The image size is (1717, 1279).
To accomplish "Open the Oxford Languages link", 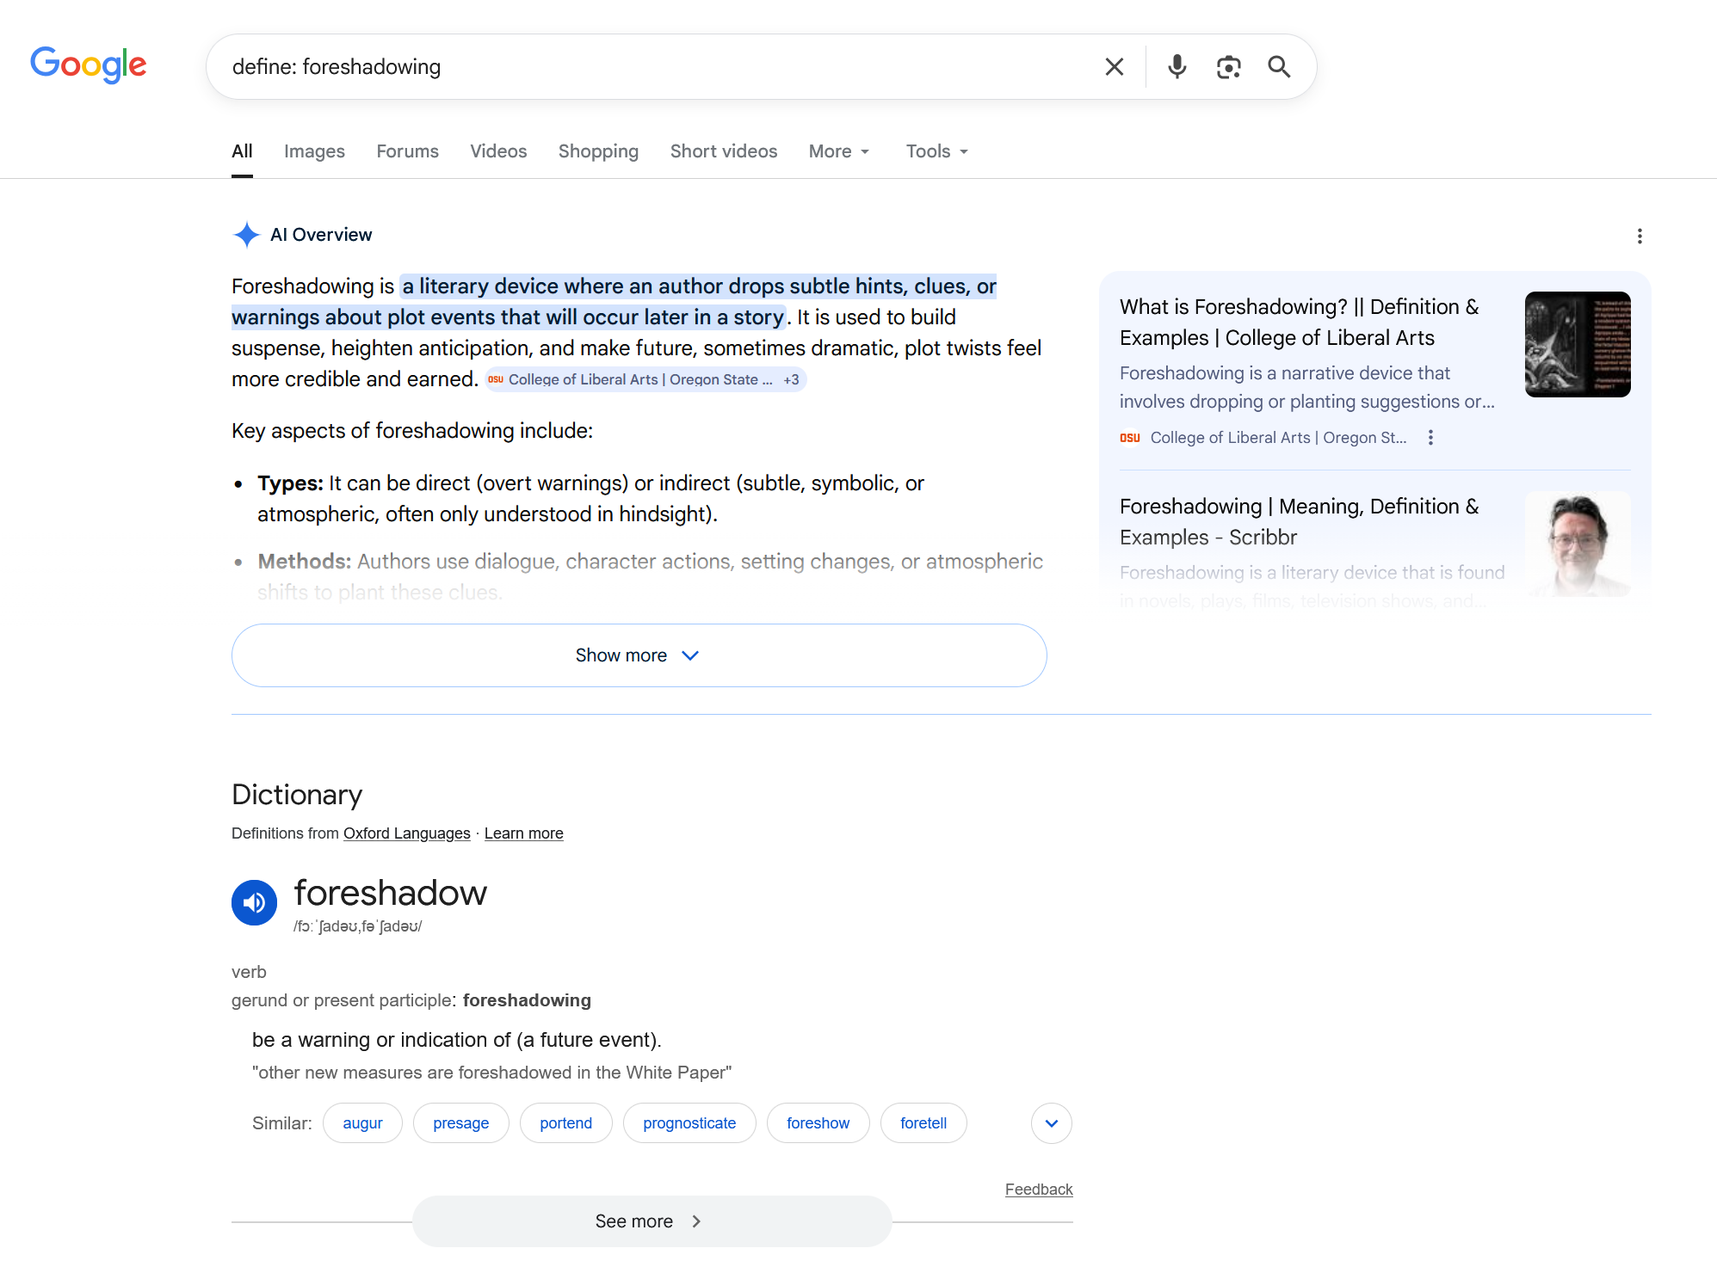I will 406,833.
